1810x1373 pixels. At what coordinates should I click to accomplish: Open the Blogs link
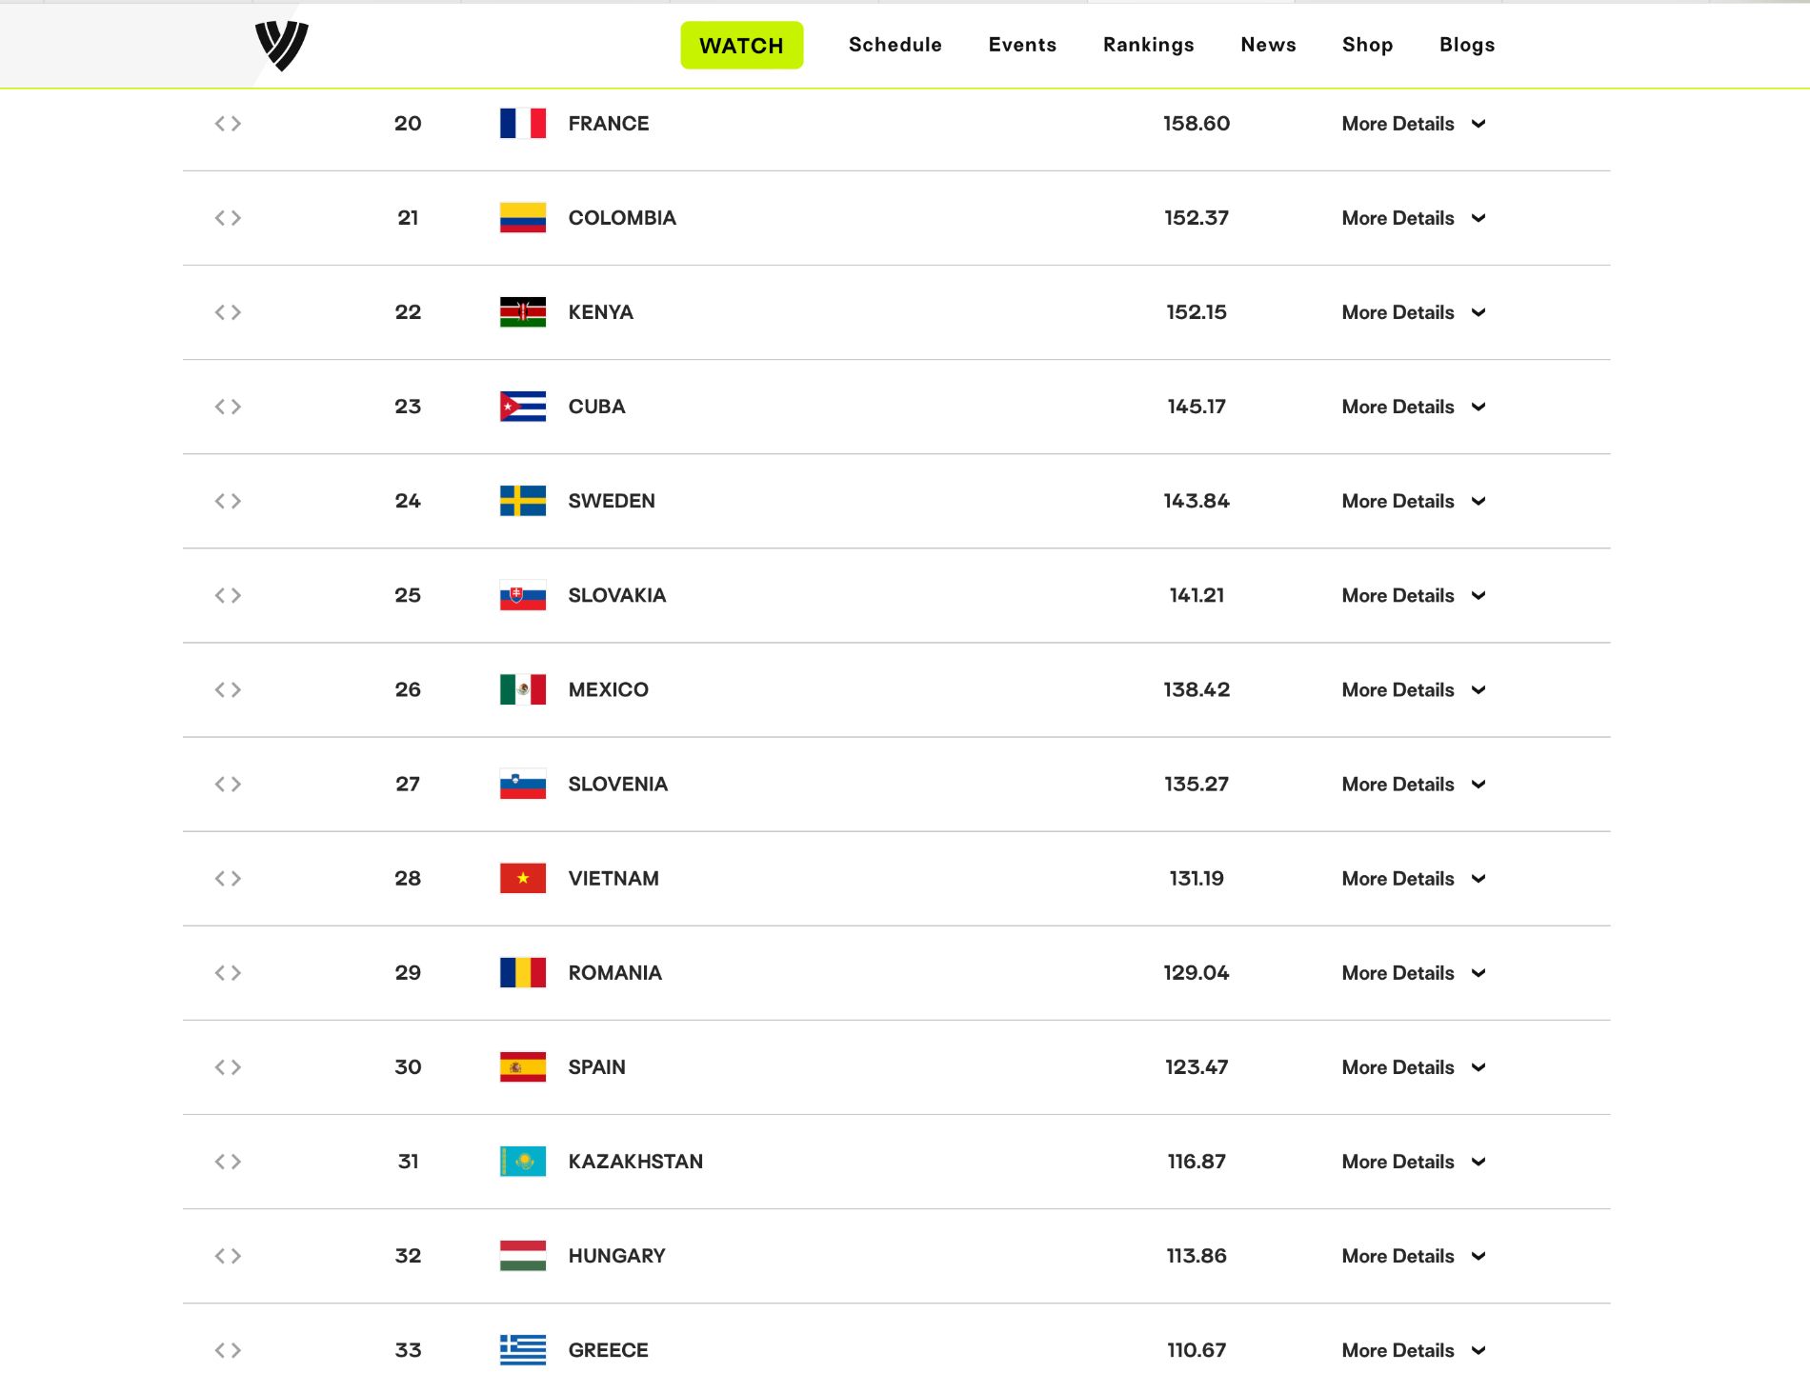[x=1467, y=45]
